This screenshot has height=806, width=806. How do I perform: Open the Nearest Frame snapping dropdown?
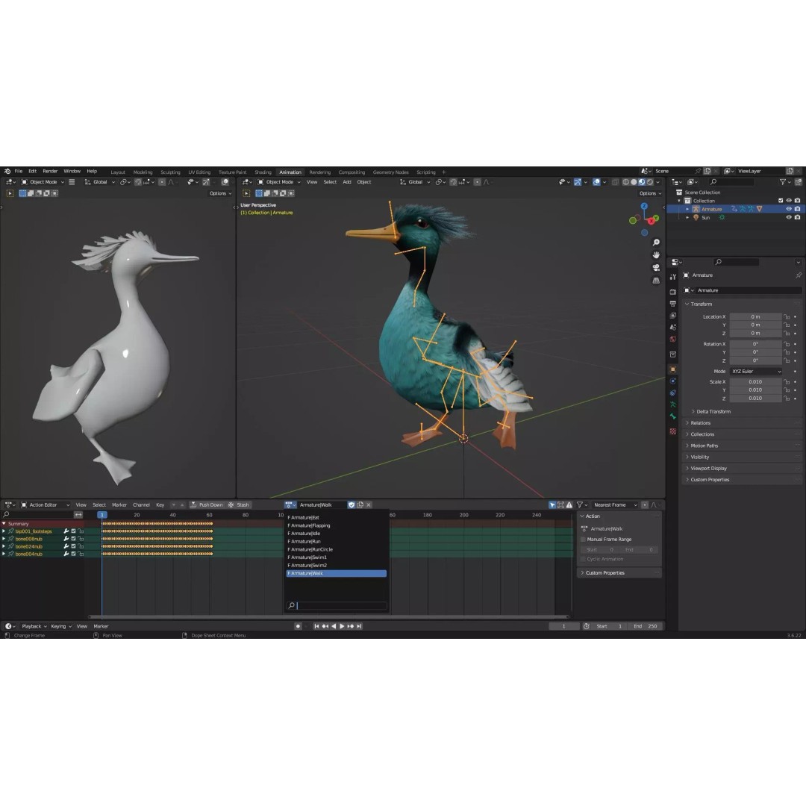pyautogui.click(x=615, y=504)
